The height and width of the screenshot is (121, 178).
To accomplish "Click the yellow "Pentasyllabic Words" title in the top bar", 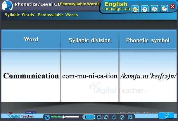I will click(x=80, y=4).
